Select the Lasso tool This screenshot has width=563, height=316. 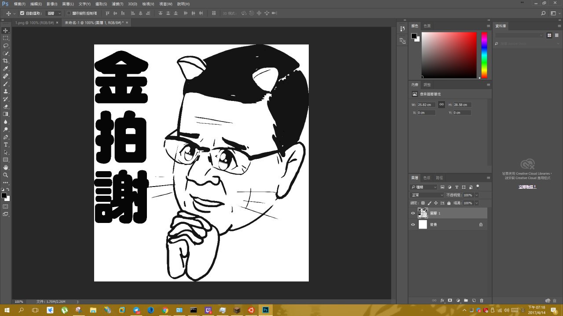tap(6, 45)
